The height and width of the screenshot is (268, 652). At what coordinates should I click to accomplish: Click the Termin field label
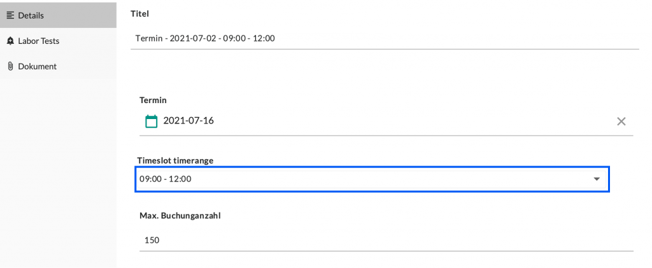point(153,100)
